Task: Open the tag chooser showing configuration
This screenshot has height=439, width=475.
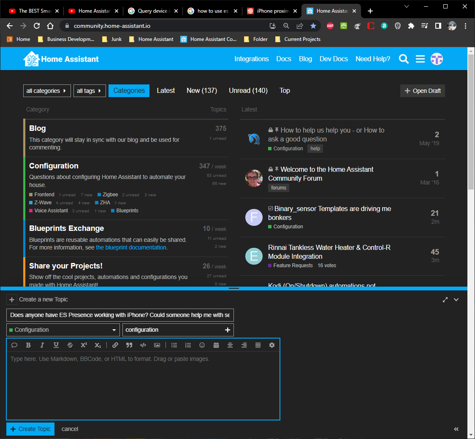Action: coord(178,330)
